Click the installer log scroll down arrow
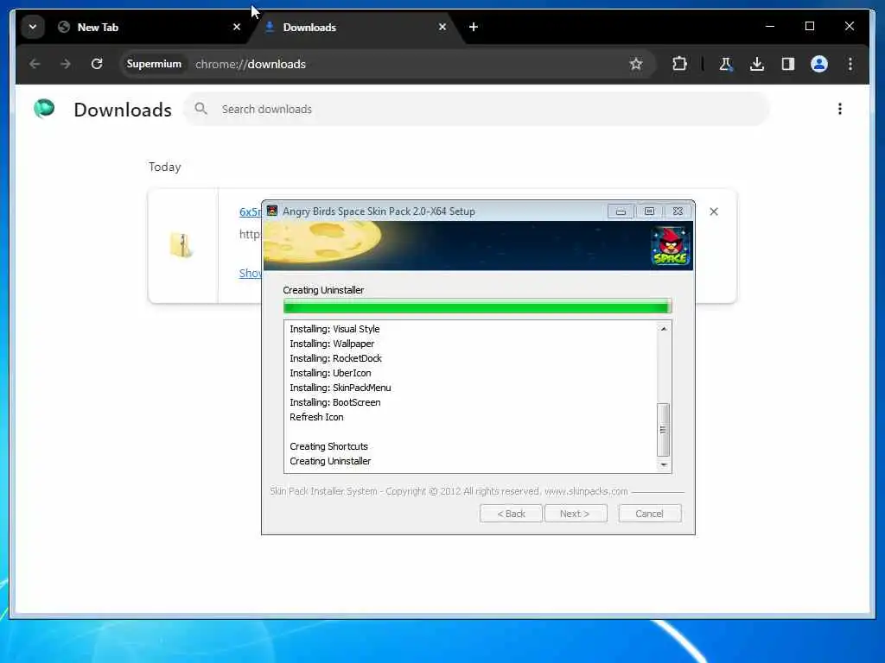The height and width of the screenshot is (663, 885). coord(664,464)
